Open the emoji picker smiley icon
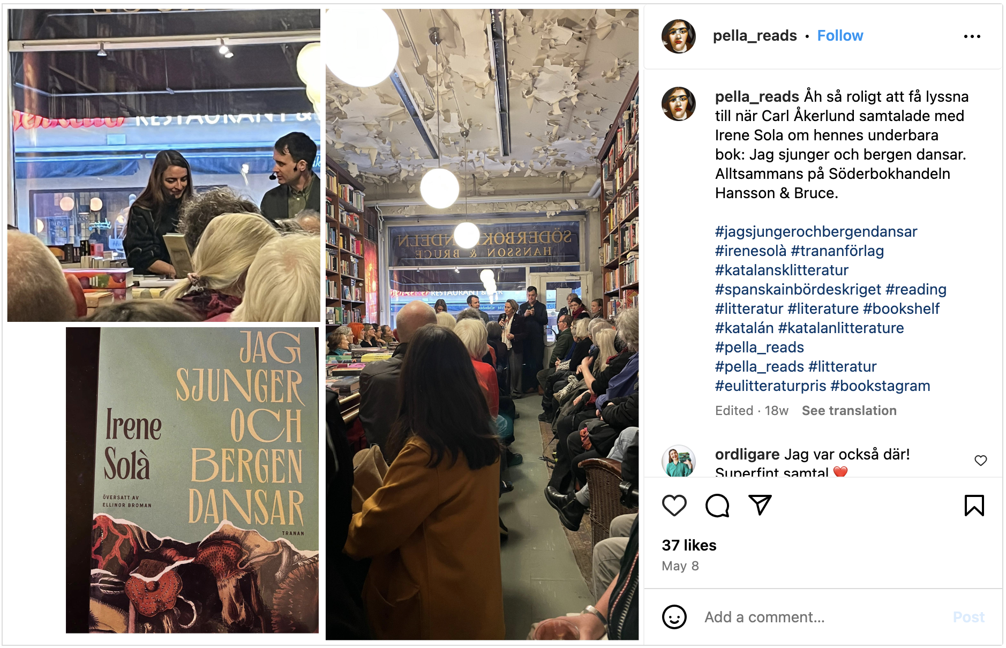This screenshot has width=1006, height=648. (x=674, y=617)
